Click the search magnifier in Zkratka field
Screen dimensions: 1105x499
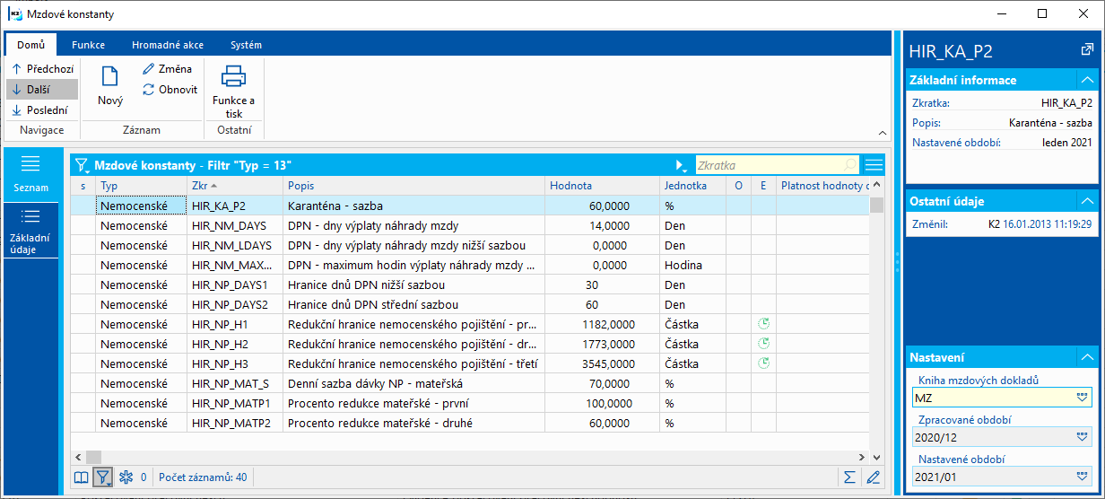click(x=849, y=165)
